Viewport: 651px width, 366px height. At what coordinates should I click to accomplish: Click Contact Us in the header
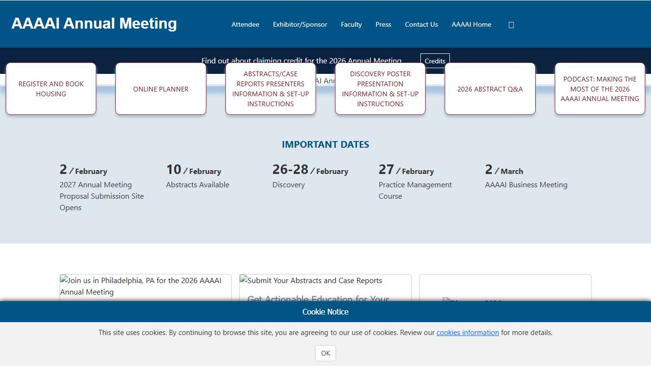(421, 24)
